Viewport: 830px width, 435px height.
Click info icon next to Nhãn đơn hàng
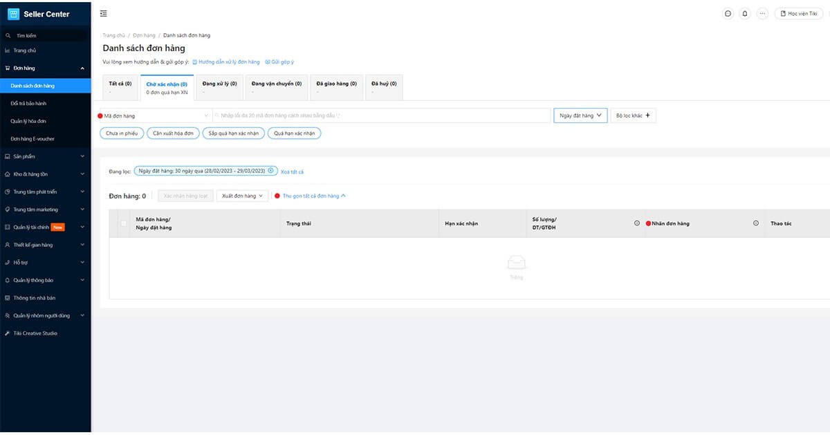click(755, 223)
